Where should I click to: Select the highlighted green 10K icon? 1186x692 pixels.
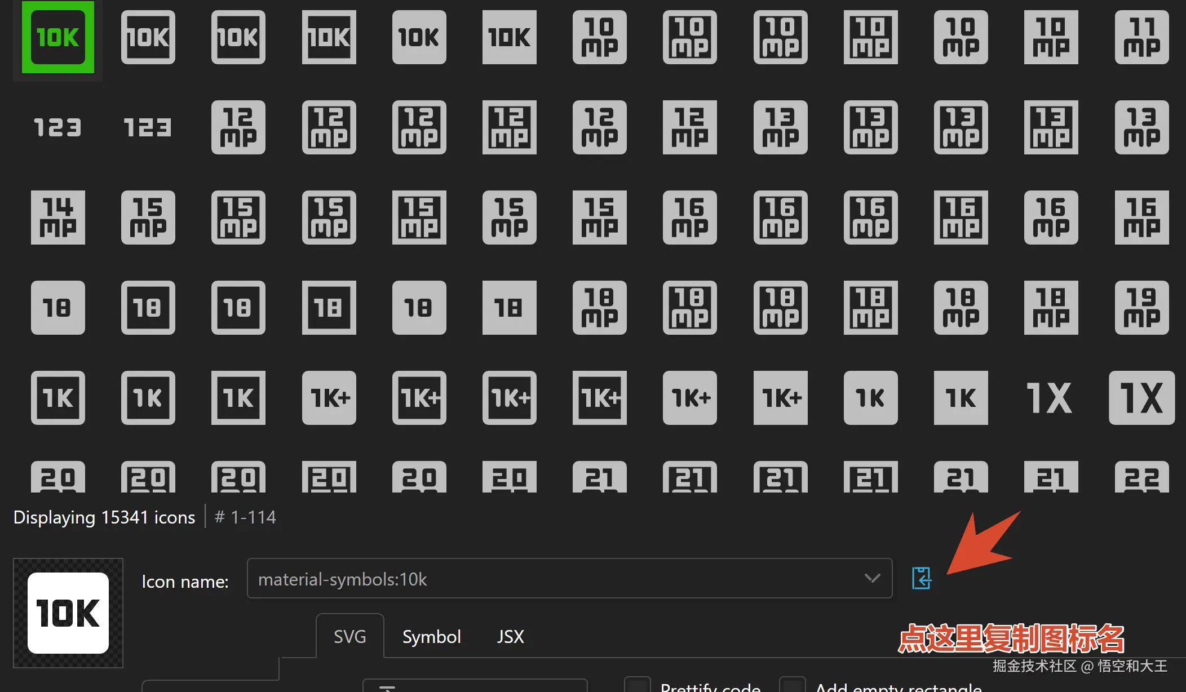point(57,37)
